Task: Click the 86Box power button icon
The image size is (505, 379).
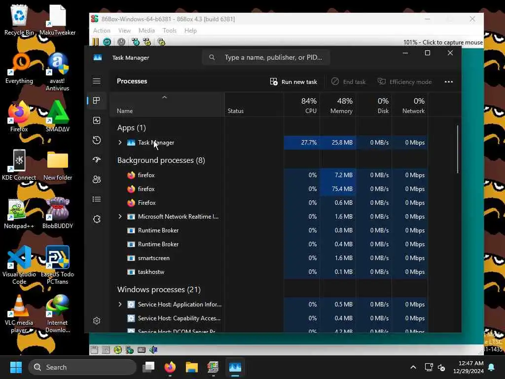Action: click(121, 41)
